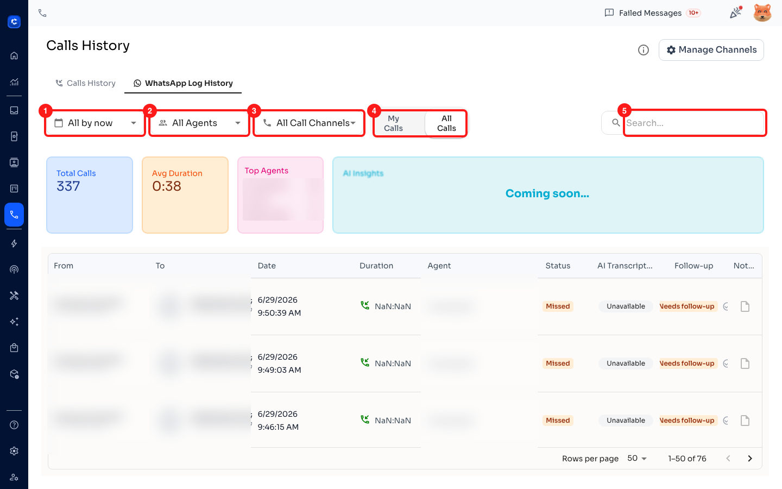Screen dimensions: 782x489
Task: Switch the filter to My Calls
Action: pos(394,123)
